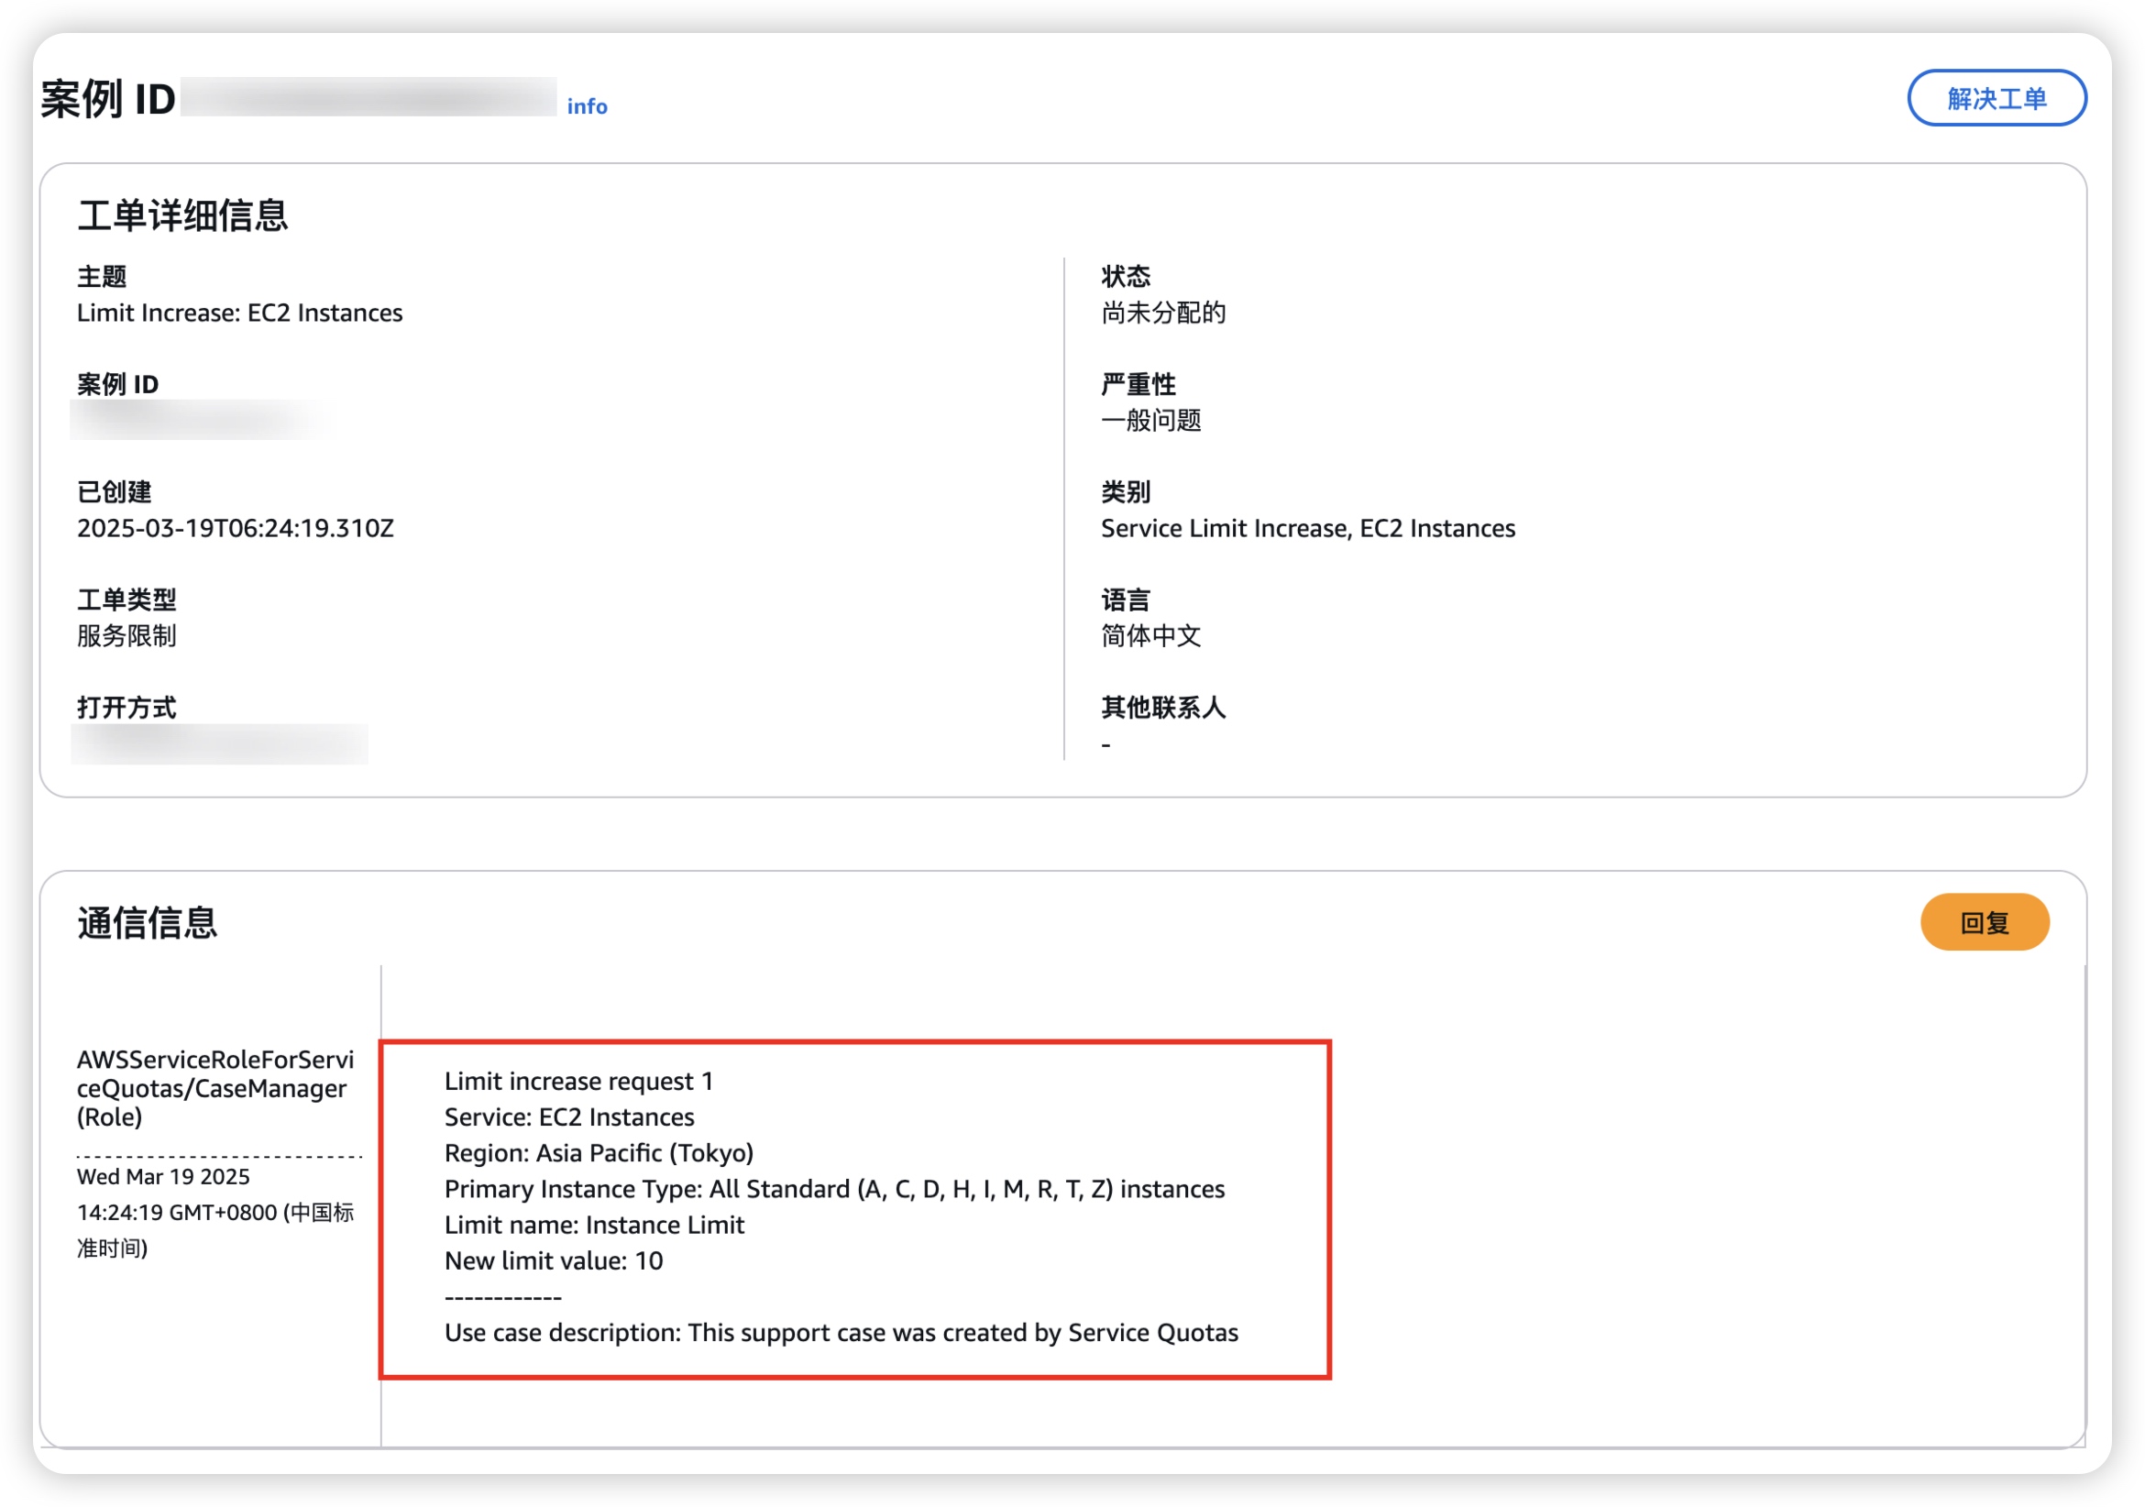
Task: Click the Region: Asia Pacific (Tokyo) line
Action: click(x=598, y=1153)
